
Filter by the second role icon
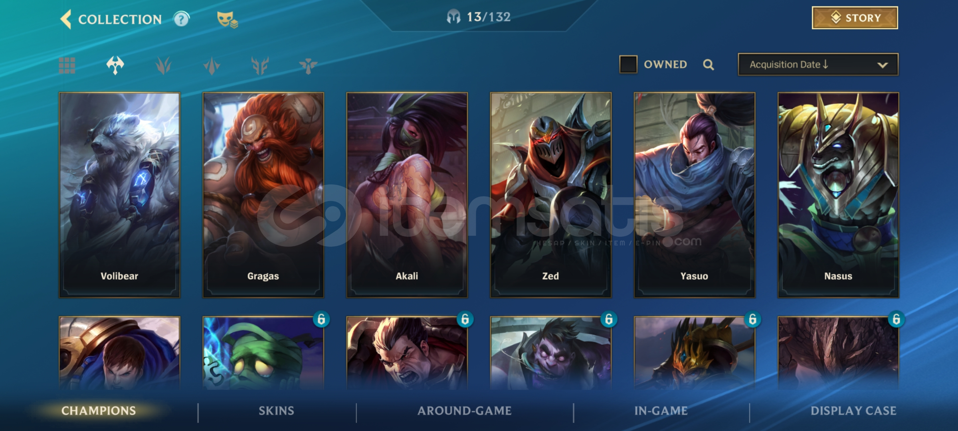163,65
